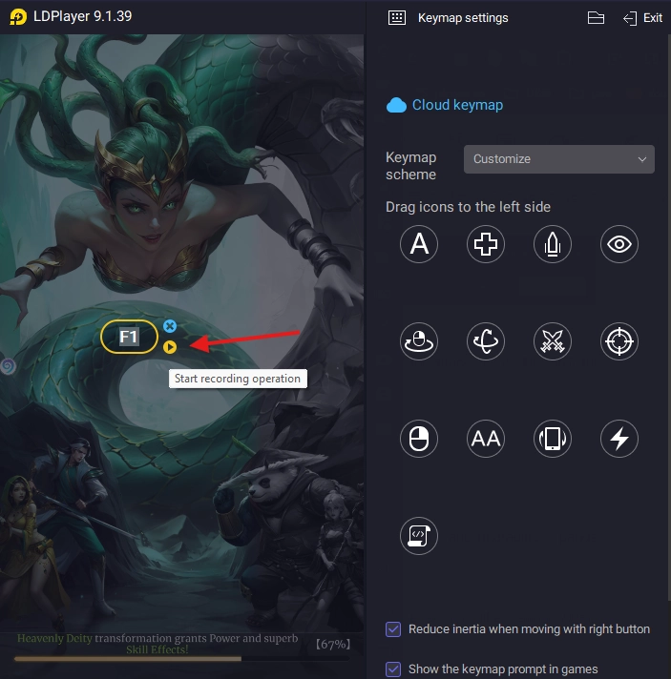
Task: Click the cloud icon beside Cloud keymap
Action: pos(396,105)
